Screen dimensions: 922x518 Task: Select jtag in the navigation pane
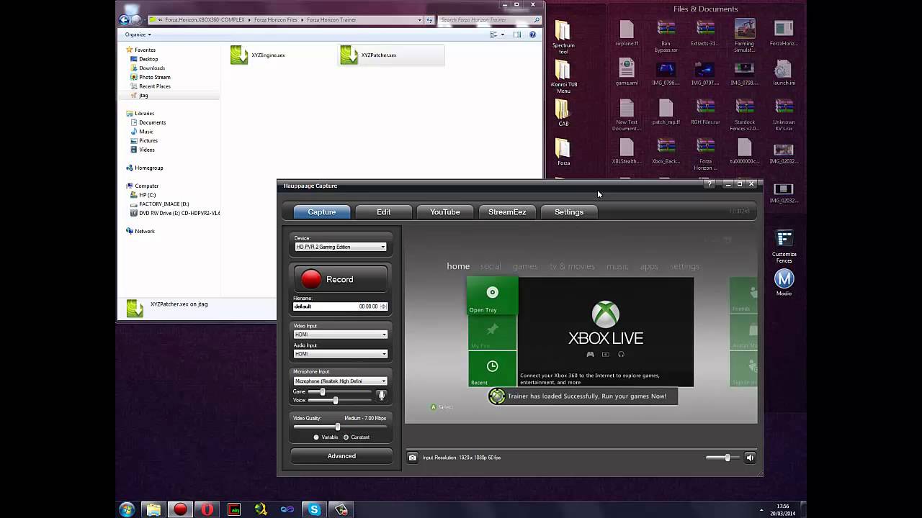tap(143, 96)
